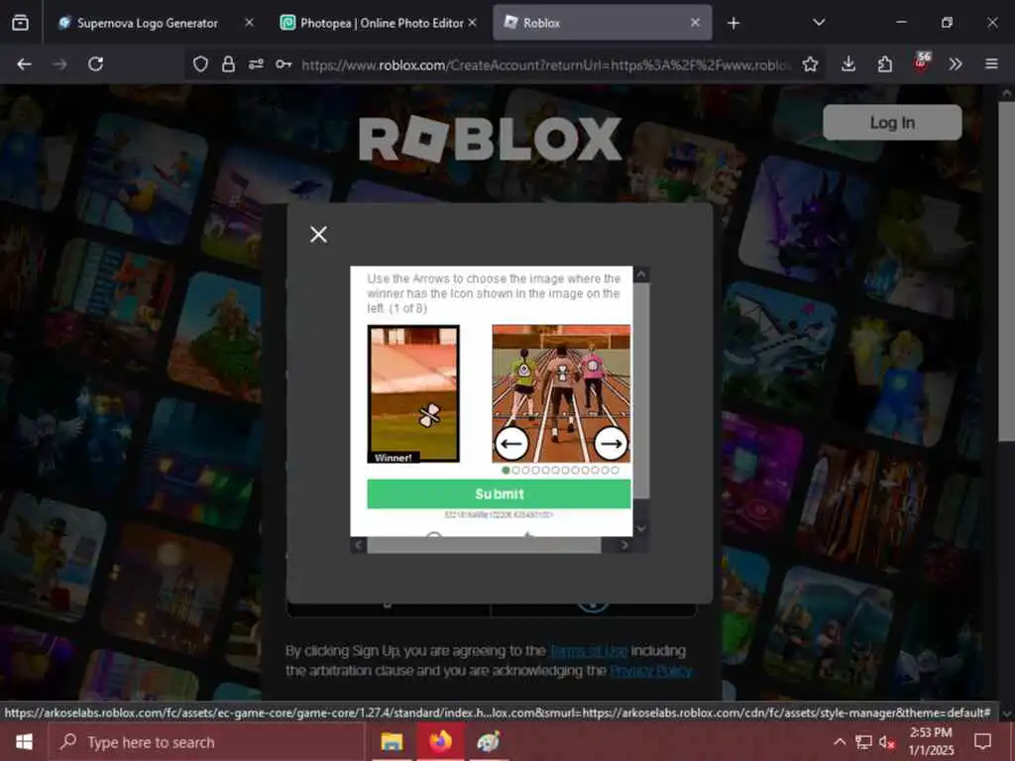Open the Windows Start menu
This screenshot has height=761, width=1015.
(24, 742)
